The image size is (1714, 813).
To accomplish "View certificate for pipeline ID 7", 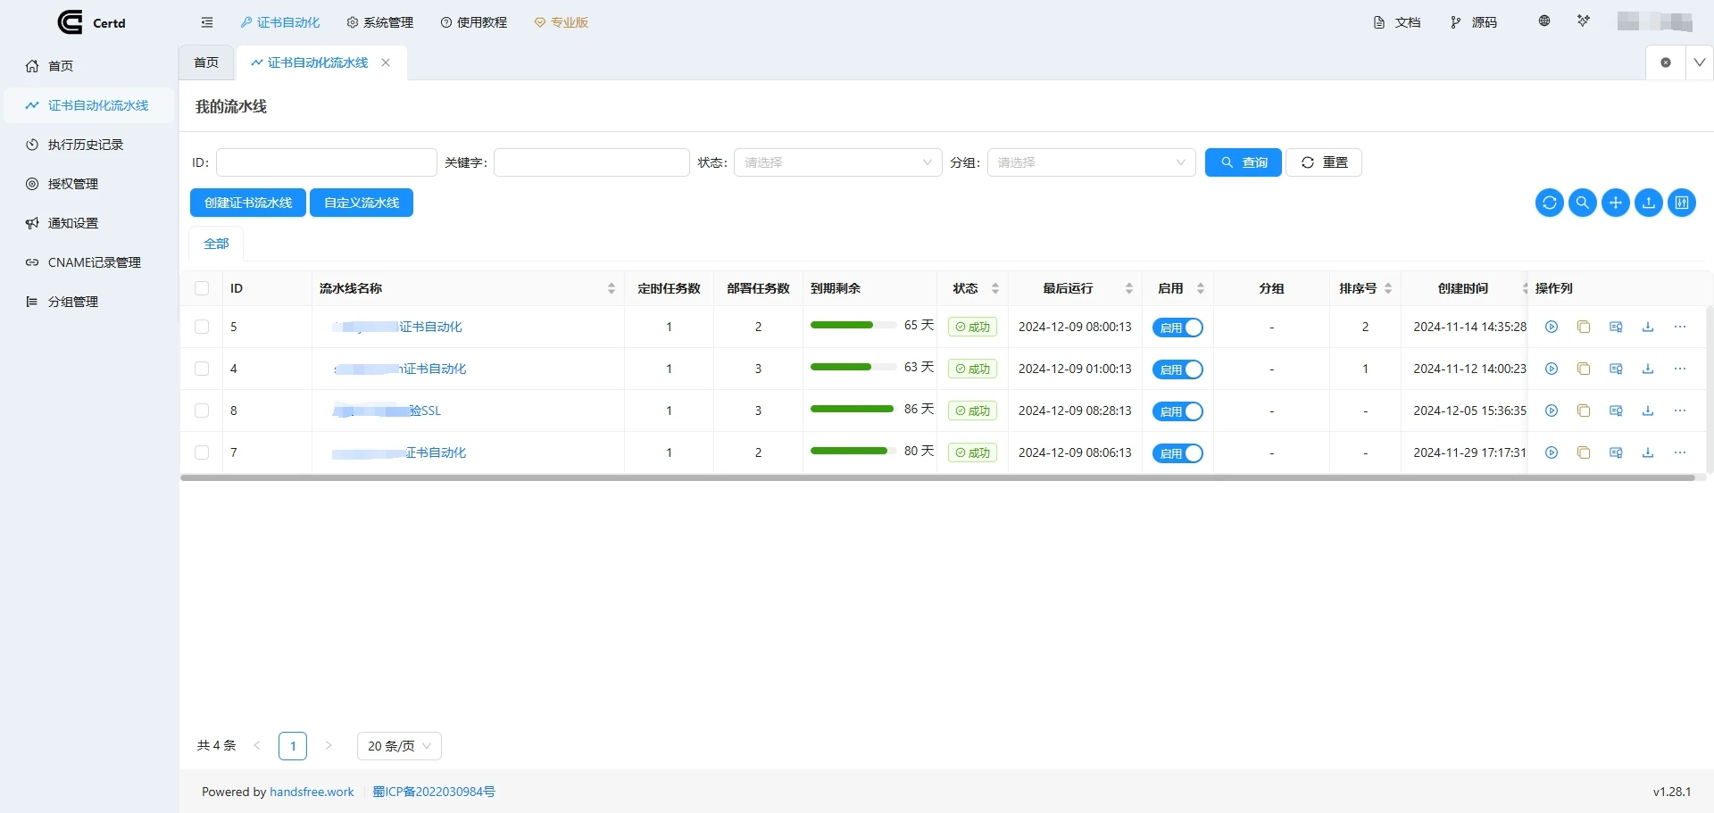I will click(x=1616, y=452).
